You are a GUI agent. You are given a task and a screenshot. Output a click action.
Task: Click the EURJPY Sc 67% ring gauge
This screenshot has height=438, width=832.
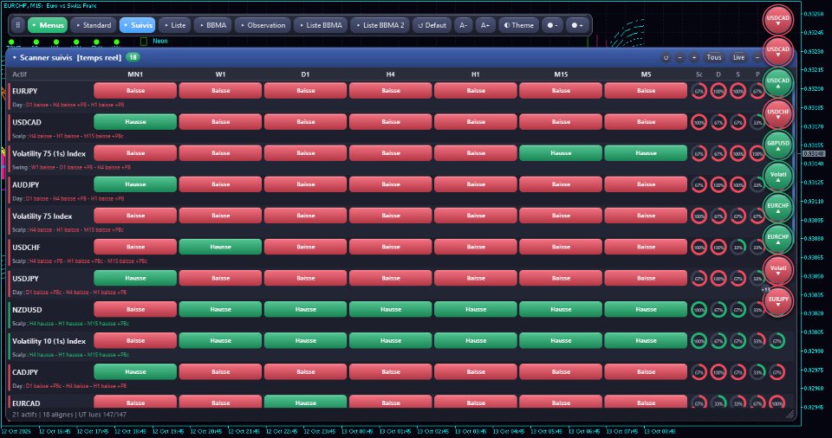coord(699,91)
